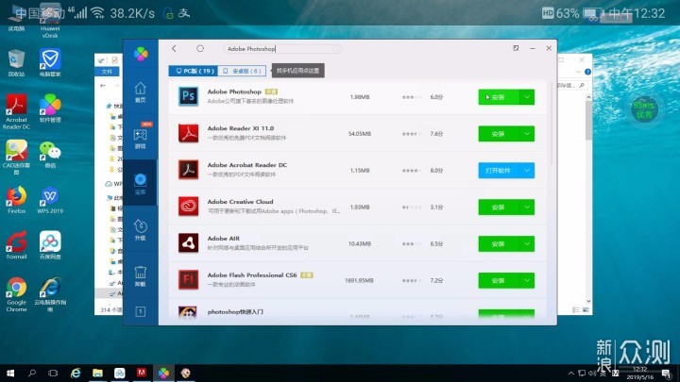Open taskbar search magnifier

point(32,373)
